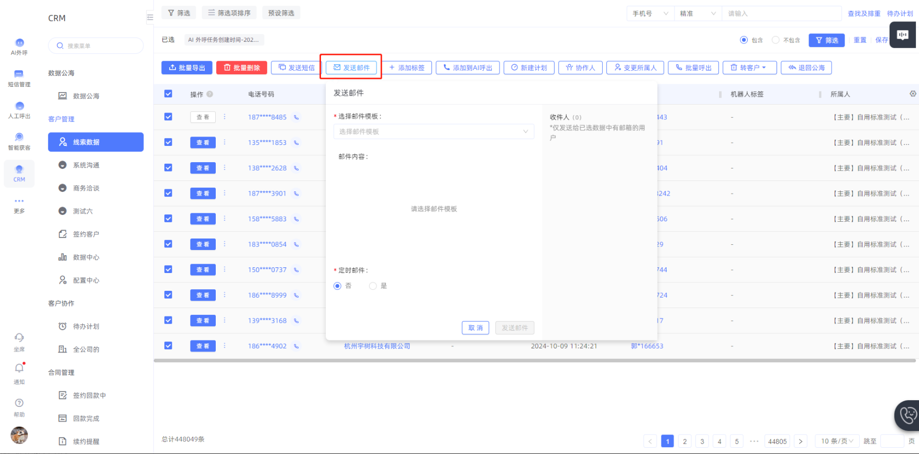Image resolution: width=919 pixels, height=454 pixels.
Task: Open the 帮助 help icon
Action: (x=19, y=403)
